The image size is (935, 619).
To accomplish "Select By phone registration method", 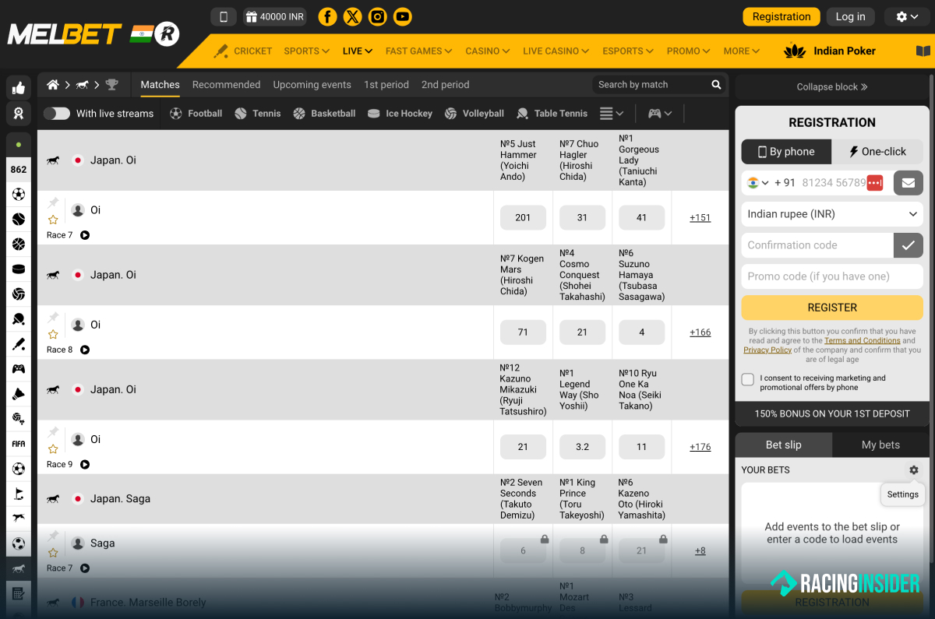I will pyautogui.click(x=786, y=152).
